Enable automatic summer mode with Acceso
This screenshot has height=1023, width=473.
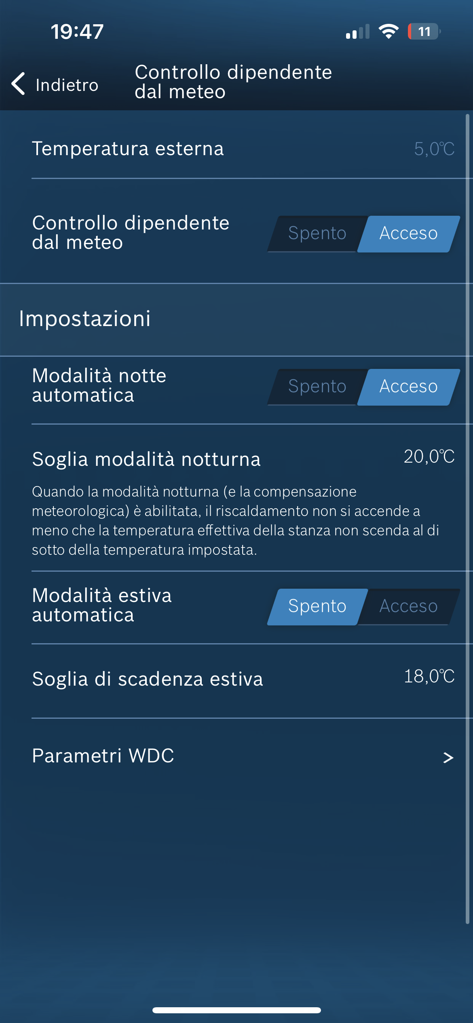coord(408,606)
